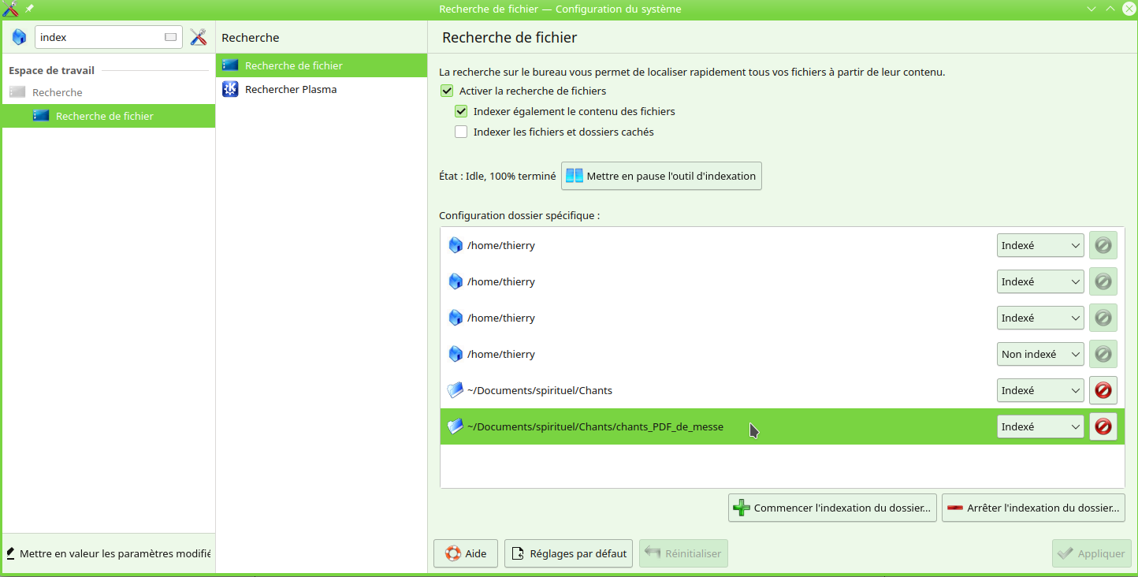
Task: Open the Indexé dropdown for chants_PDF_de_messe
Action: tap(1039, 426)
